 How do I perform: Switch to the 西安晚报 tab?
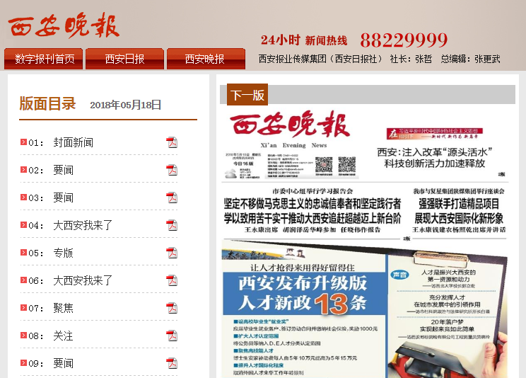click(206, 59)
